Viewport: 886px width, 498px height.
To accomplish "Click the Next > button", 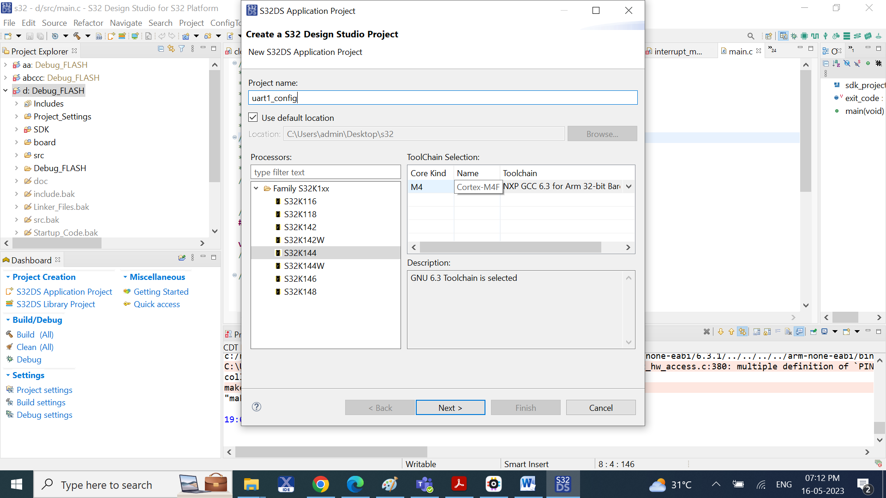I will 450,408.
